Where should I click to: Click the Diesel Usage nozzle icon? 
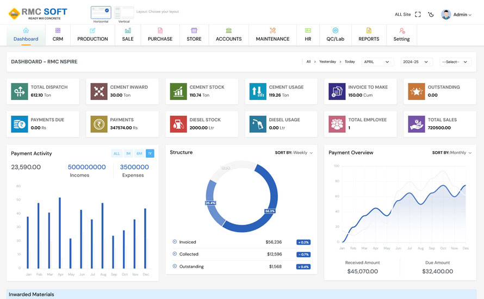click(x=258, y=124)
